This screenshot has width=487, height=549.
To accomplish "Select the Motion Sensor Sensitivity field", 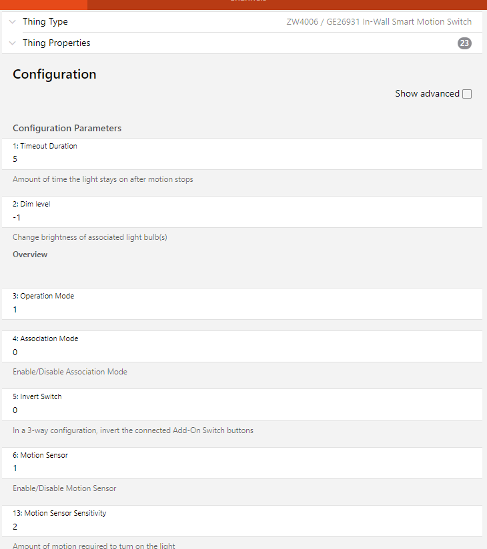I will (x=241, y=526).
